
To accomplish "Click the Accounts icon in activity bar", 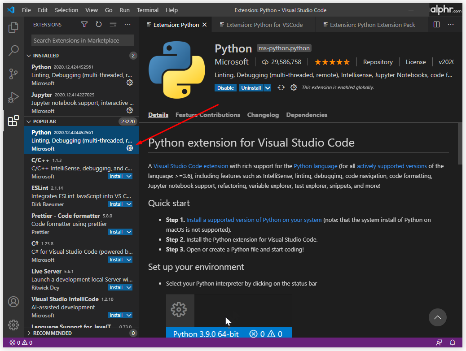I will (x=13, y=302).
